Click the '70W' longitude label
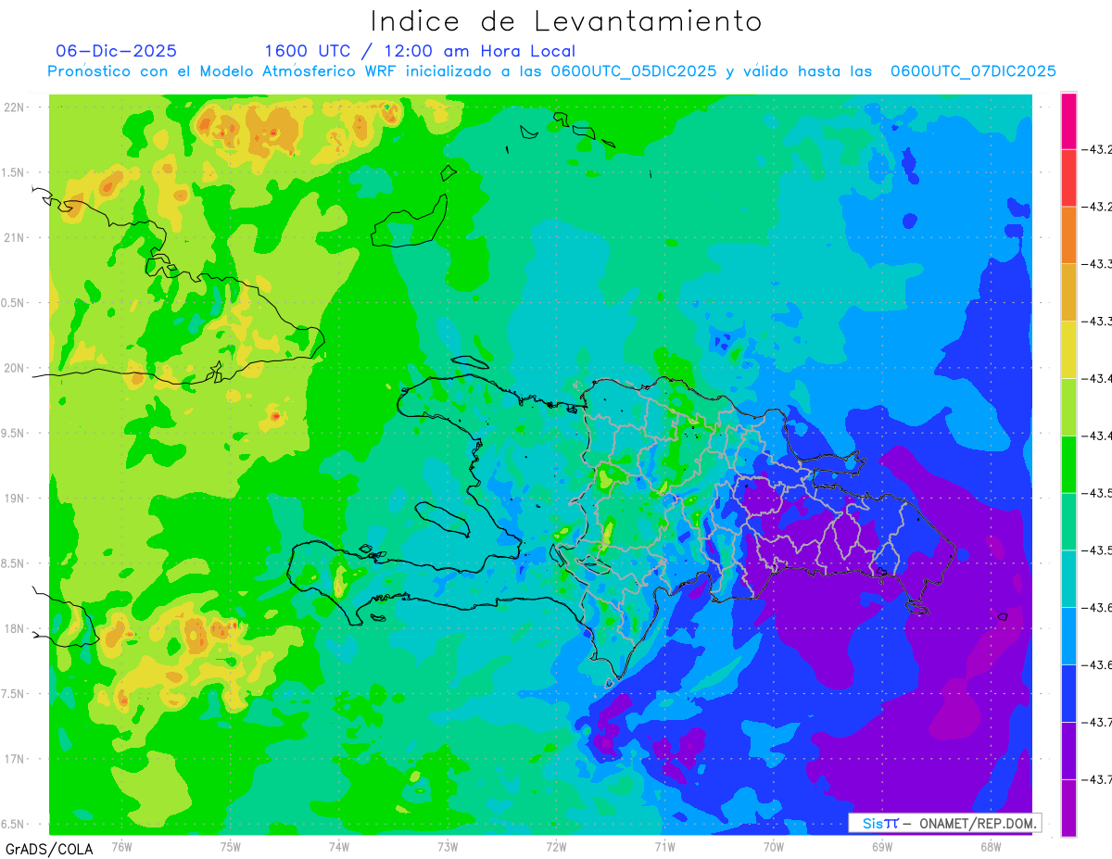The height and width of the screenshot is (859, 1112). 774,846
